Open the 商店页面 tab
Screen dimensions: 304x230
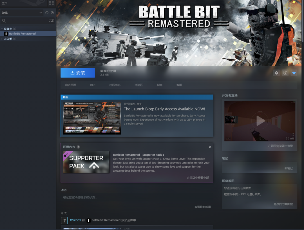(x=70, y=85)
